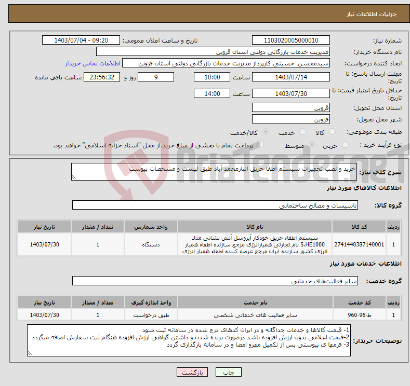
Task: Click the validity time field 14:00
Action: coord(212,93)
